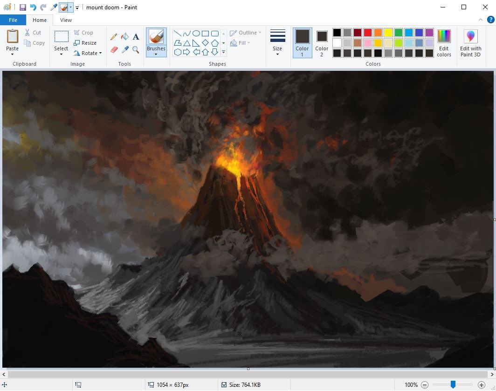The image size is (496, 391).
Task: Pick the red palette color
Action: [367, 33]
